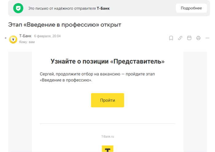The image size is (215, 152).
Task: Click the T-Bank logo at email bottom
Action: tap(107, 148)
